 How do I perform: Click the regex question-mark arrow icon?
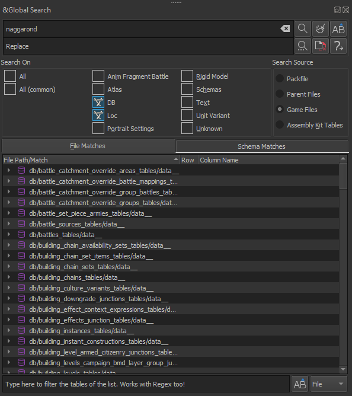(x=338, y=46)
